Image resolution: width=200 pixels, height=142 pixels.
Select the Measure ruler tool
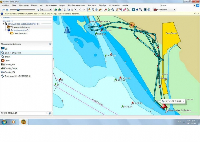(100, 10)
